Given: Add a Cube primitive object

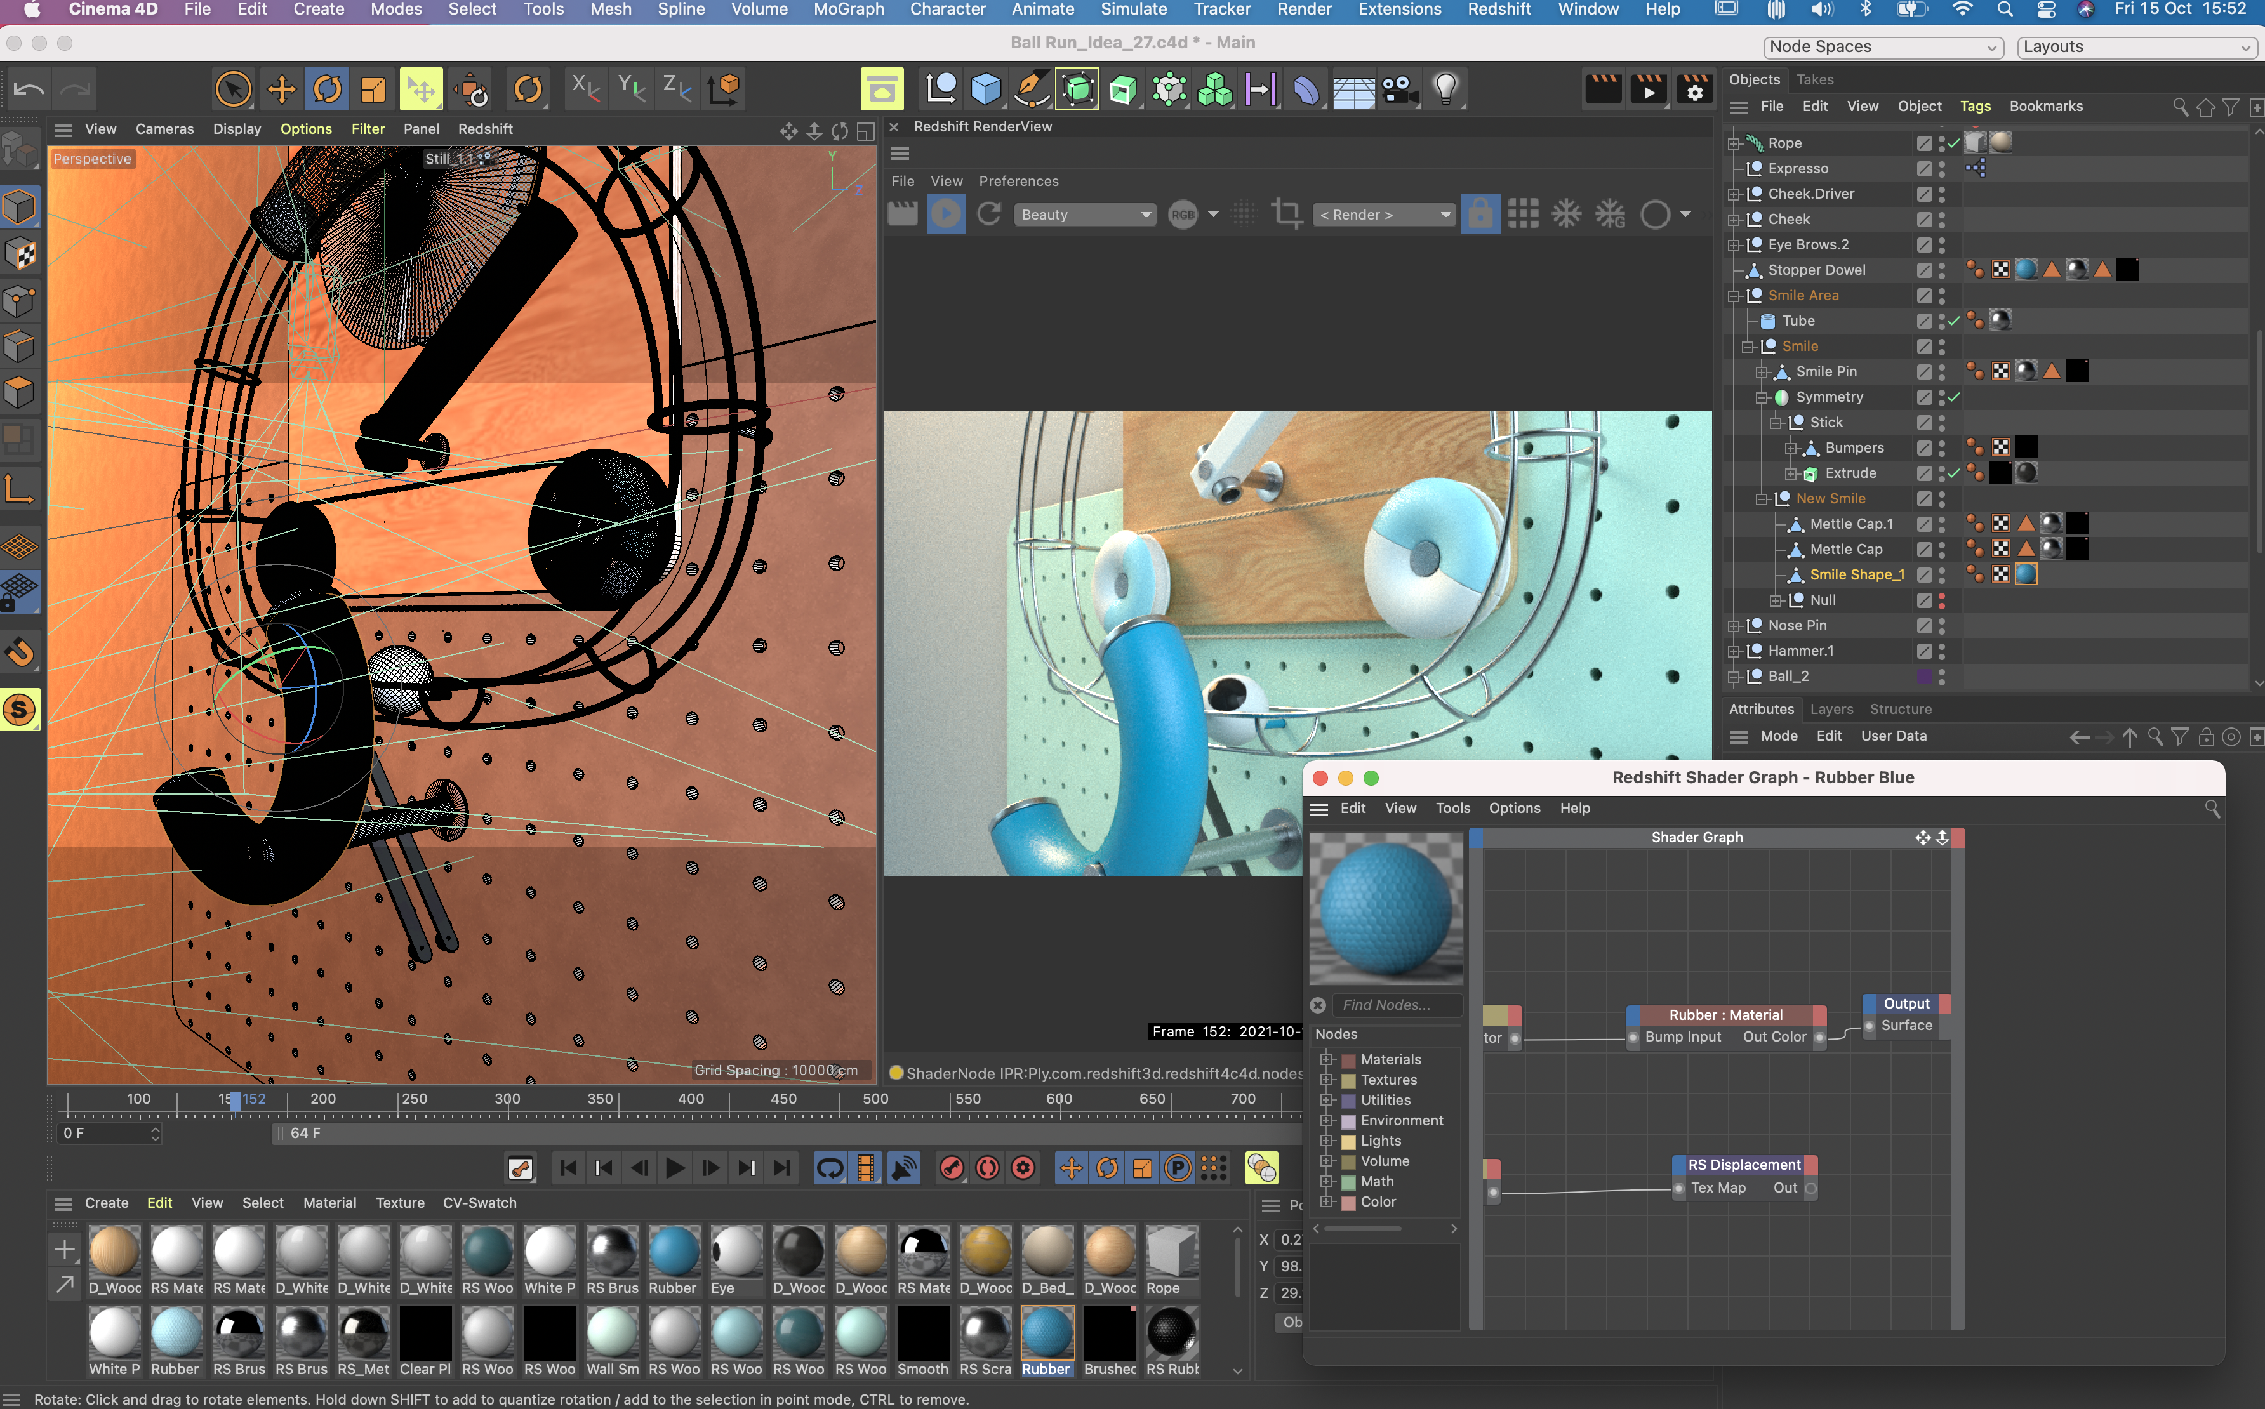Looking at the screenshot, I should [x=985, y=89].
